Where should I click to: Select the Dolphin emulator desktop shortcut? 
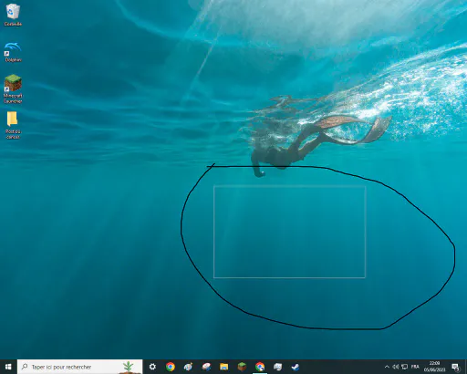pyautogui.click(x=13, y=52)
